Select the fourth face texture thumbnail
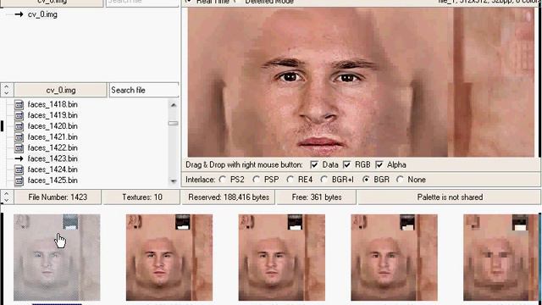 click(394, 258)
